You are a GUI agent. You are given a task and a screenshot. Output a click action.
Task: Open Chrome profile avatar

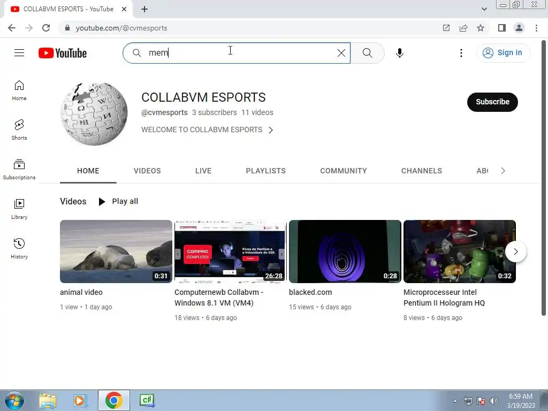[519, 28]
